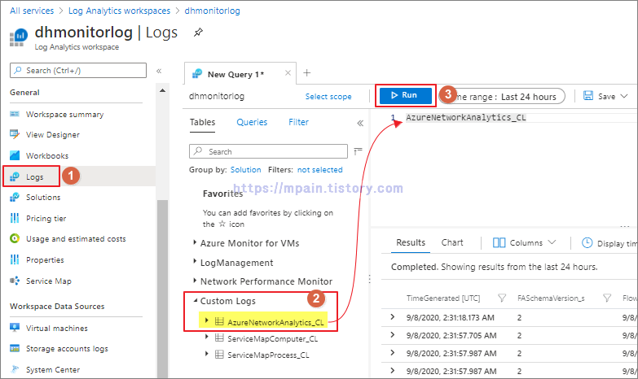Screen dimensions: 638x379
Task: Select ServiceMapComputer_CL table name
Action: point(273,339)
